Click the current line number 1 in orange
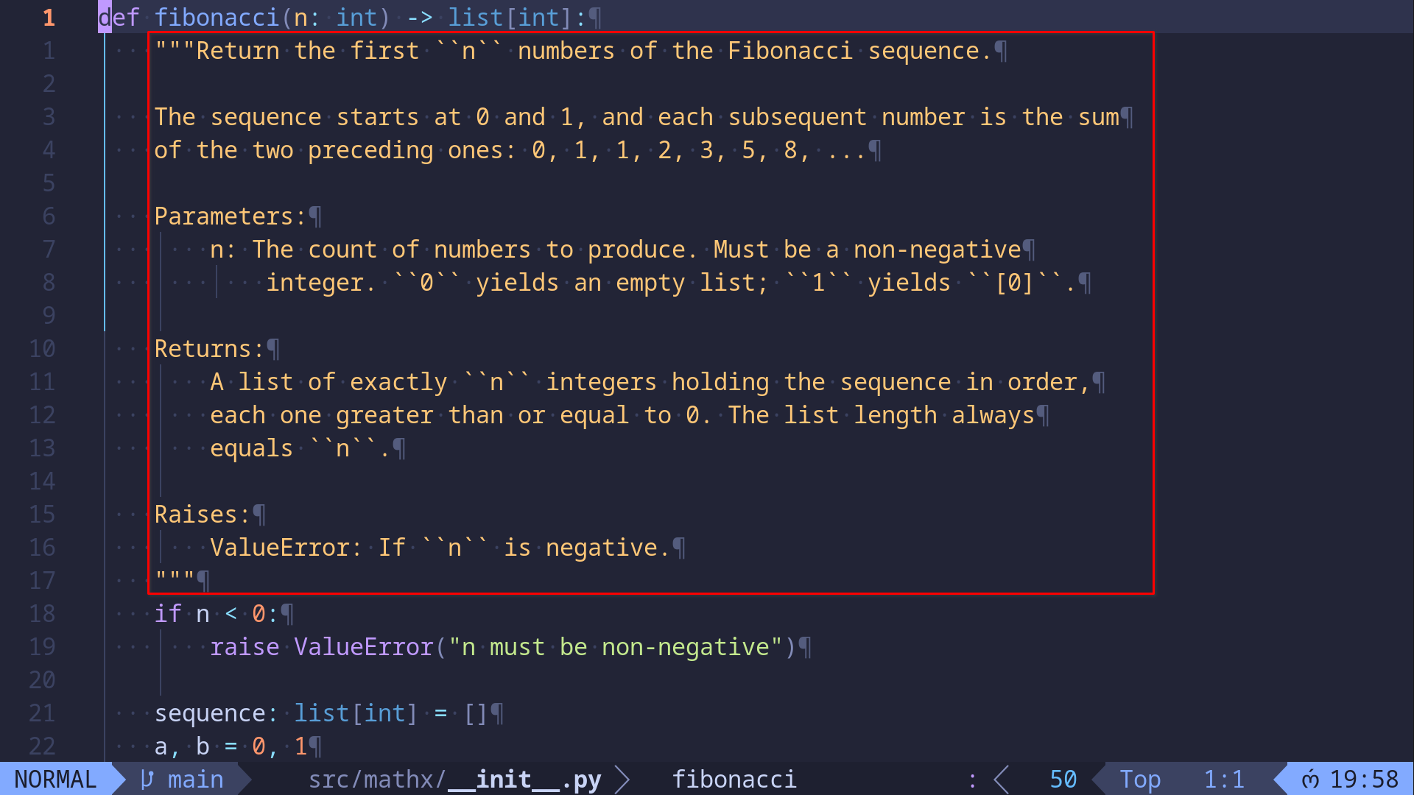 pos(49,17)
